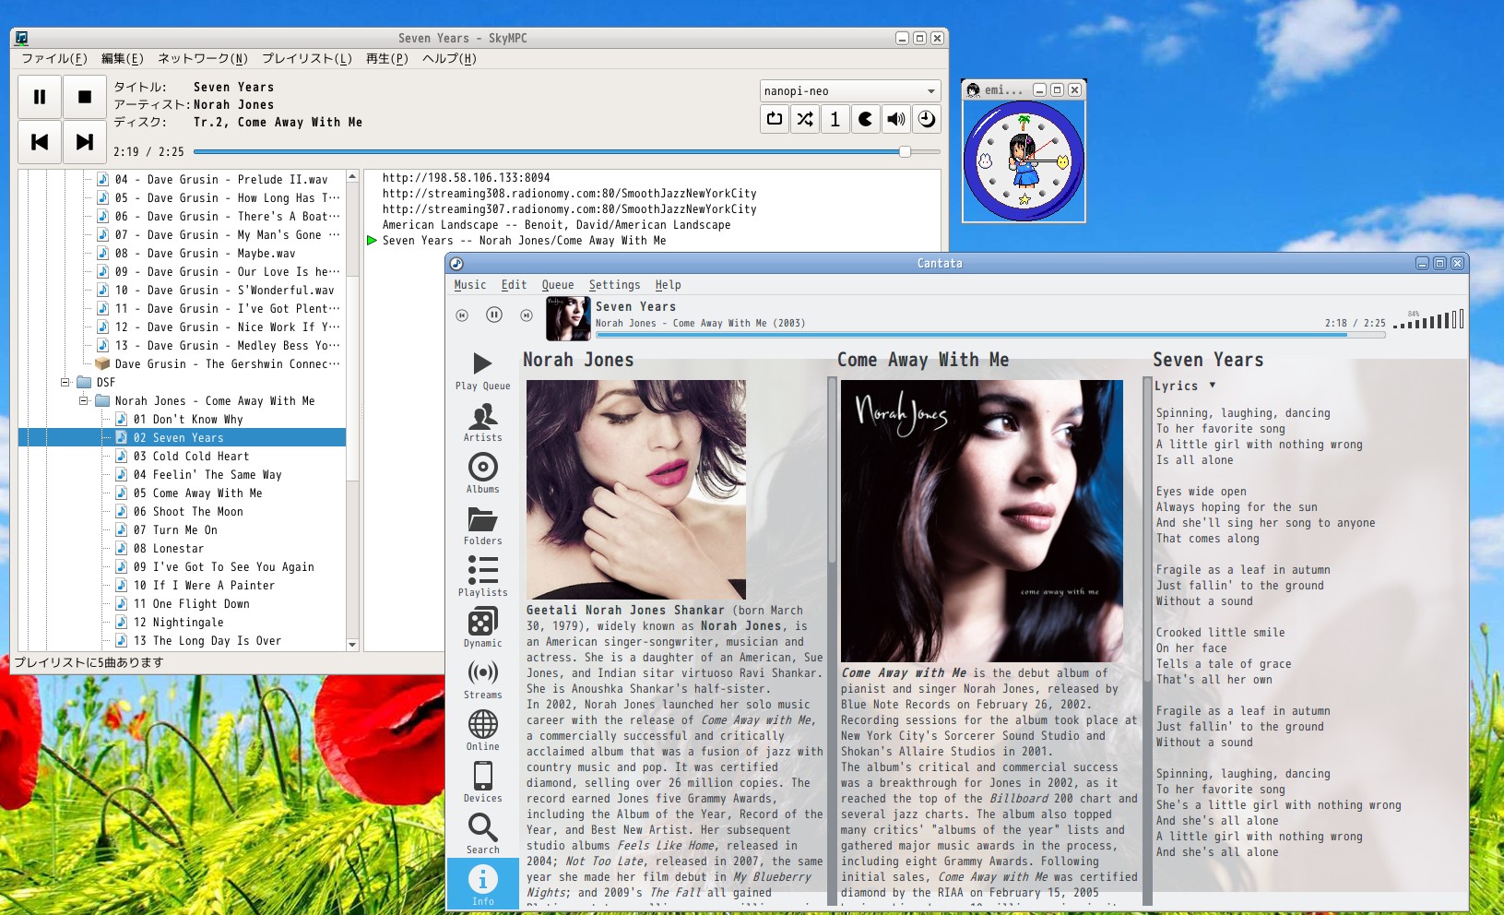Open the プレイリスト menu in SkyMPC
This screenshot has height=915, width=1504.
pyautogui.click(x=306, y=59)
